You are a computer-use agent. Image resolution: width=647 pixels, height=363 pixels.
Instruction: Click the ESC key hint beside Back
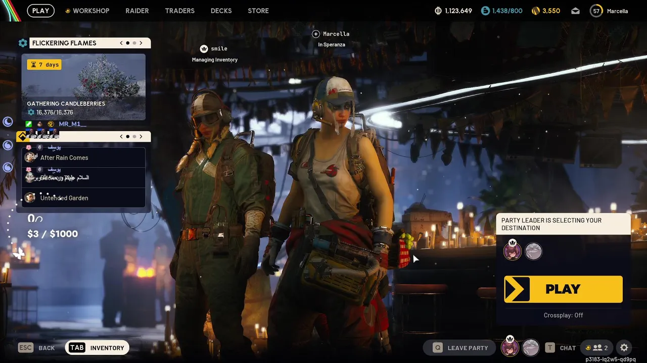click(25, 347)
